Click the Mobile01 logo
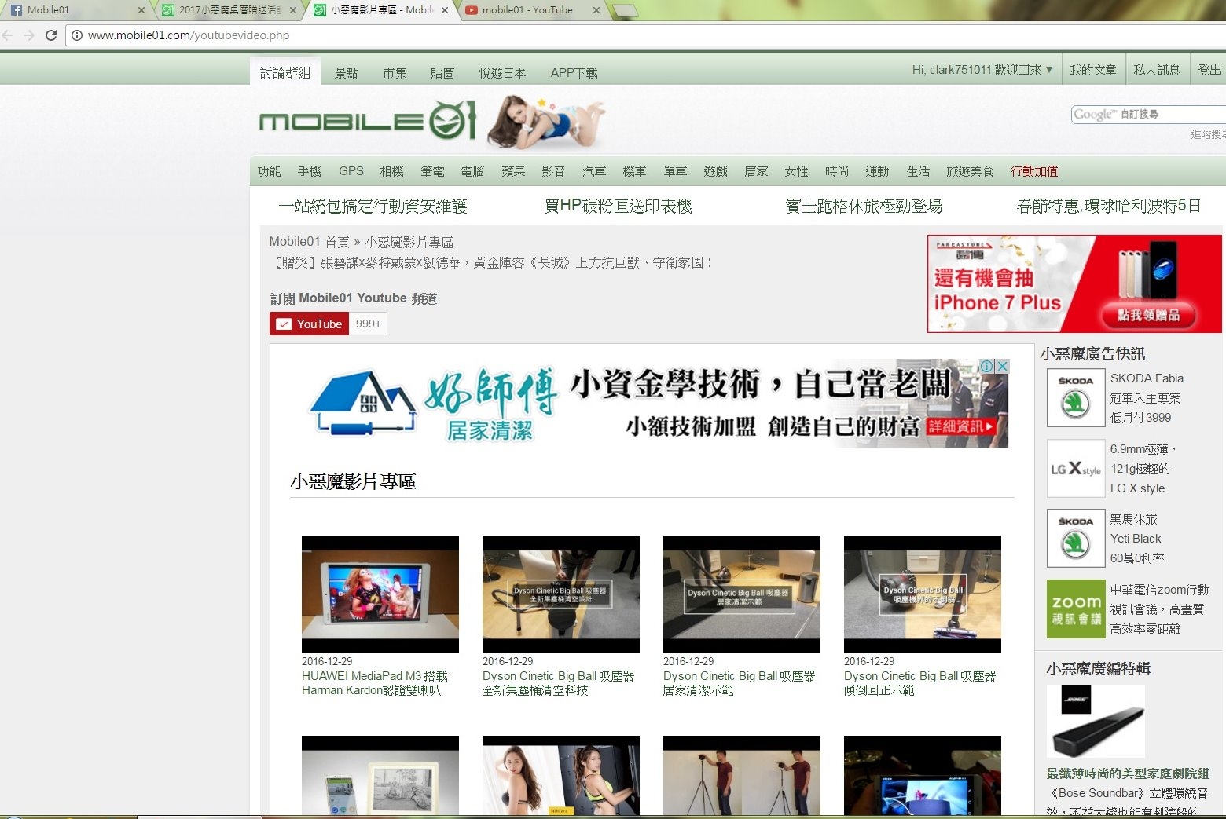 point(368,122)
